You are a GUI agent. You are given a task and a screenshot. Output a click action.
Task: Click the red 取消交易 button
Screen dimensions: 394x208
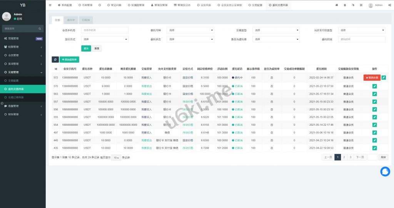pos(372,78)
